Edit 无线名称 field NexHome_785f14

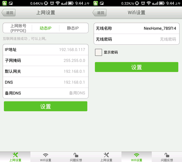click(136, 28)
